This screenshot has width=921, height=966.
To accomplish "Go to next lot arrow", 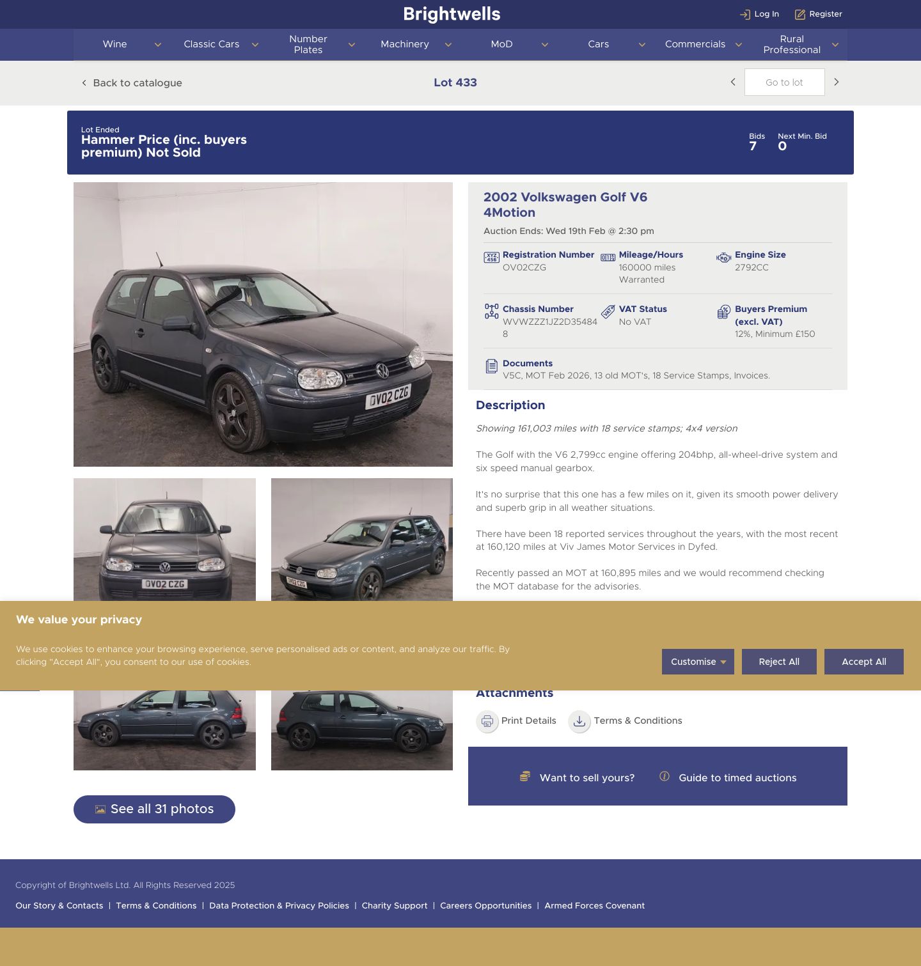I will click(836, 82).
